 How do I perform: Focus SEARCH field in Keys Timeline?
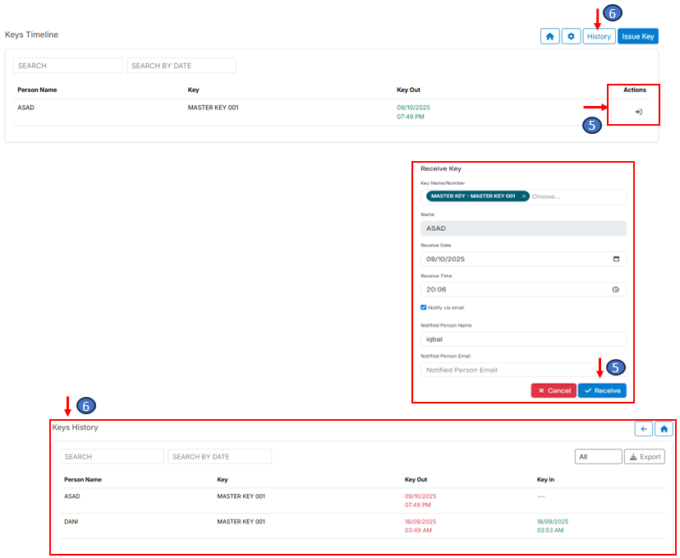point(67,66)
